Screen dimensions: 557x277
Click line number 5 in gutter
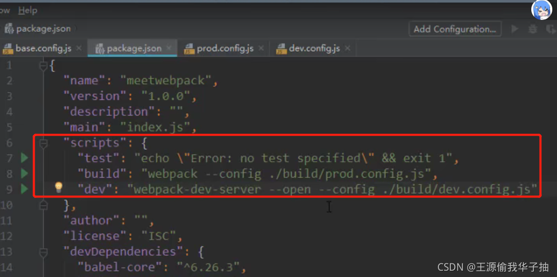click(9, 127)
